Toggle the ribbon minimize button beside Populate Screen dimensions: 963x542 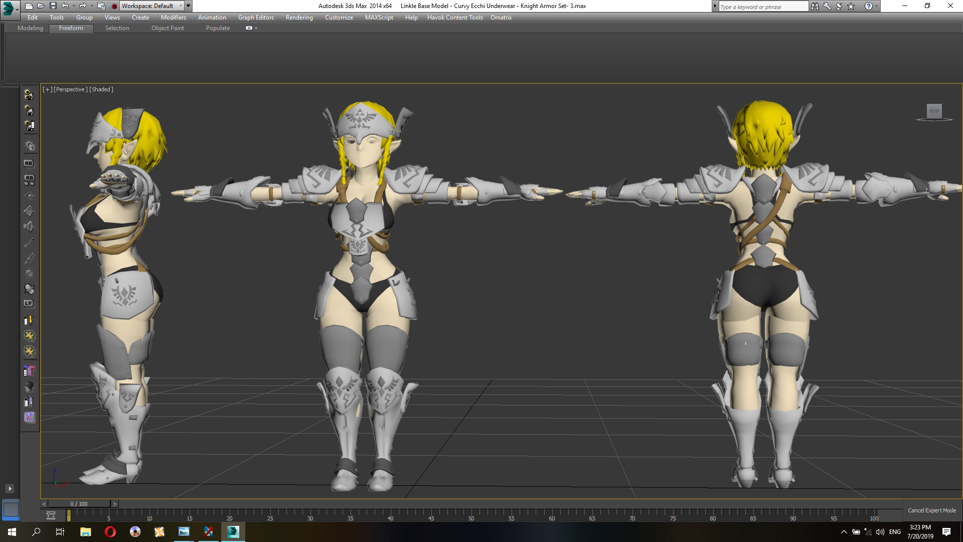(249, 28)
